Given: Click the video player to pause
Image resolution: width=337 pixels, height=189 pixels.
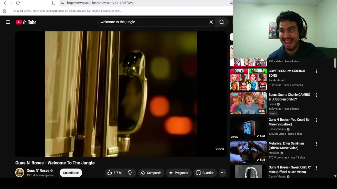Looking at the screenshot, I should point(121,94).
